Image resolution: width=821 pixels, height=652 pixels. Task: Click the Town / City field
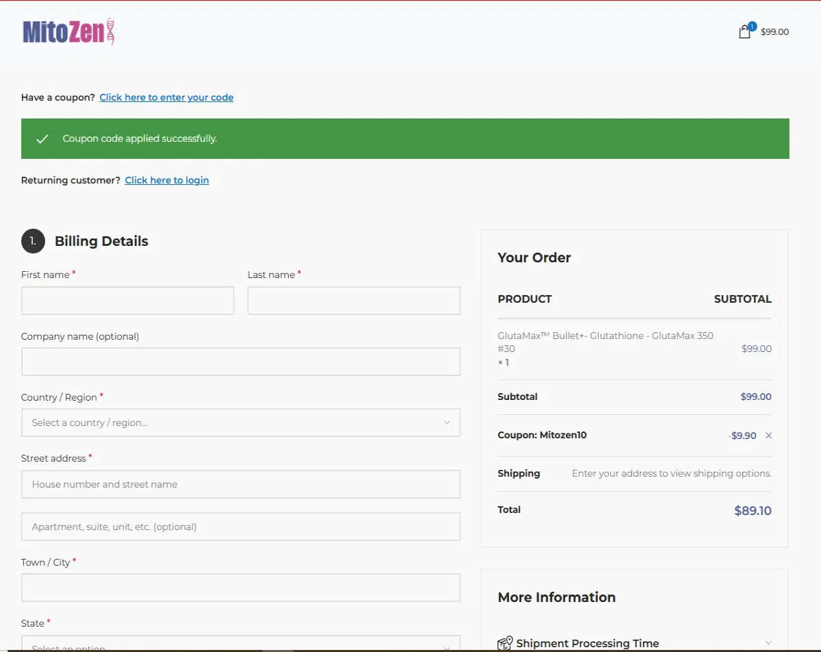click(240, 587)
